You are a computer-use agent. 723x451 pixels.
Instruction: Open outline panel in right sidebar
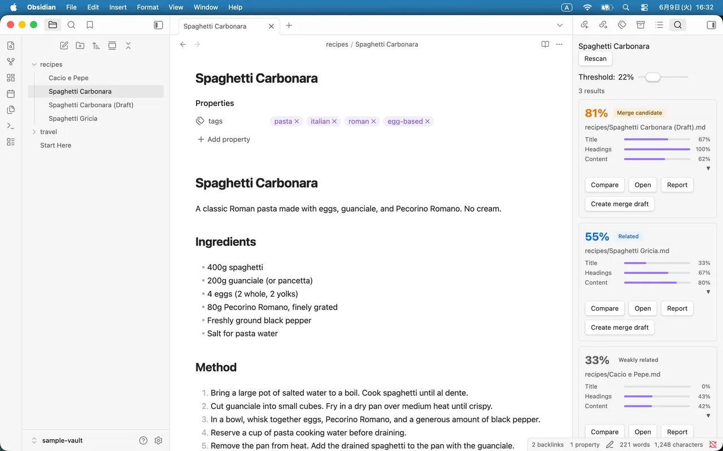tap(659, 25)
